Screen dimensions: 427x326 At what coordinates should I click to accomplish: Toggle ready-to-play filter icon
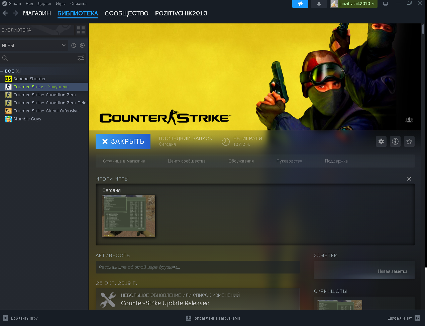coord(82,45)
